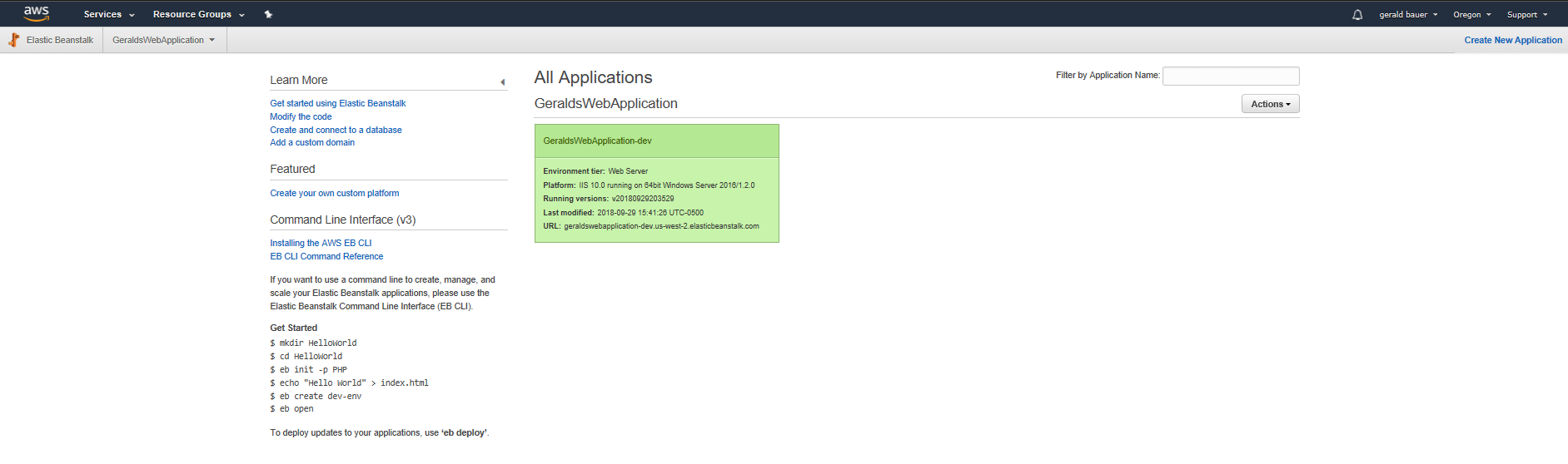The width and height of the screenshot is (1568, 464).
Task: Click Create New Application
Action: point(1513,40)
